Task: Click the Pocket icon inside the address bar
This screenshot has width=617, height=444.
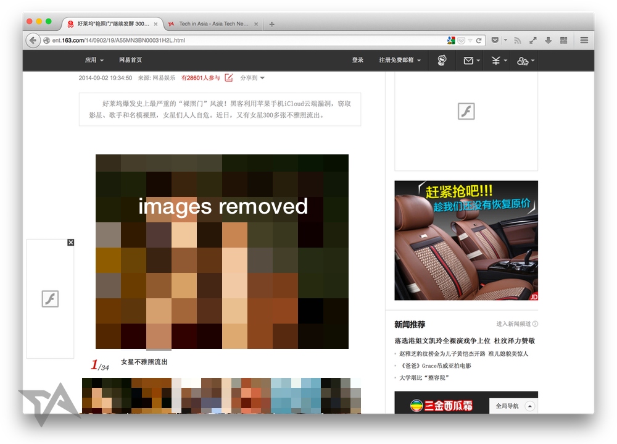Action: tap(462, 41)
